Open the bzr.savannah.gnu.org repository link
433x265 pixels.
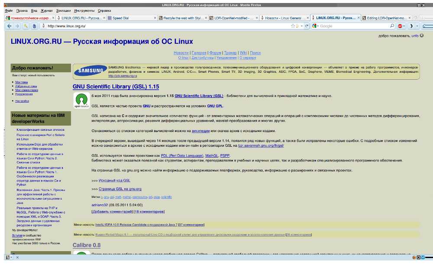[x=261, y=145]
